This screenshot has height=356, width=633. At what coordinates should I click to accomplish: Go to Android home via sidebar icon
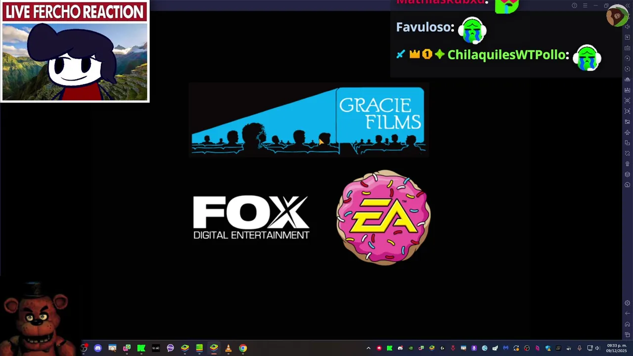627,324
